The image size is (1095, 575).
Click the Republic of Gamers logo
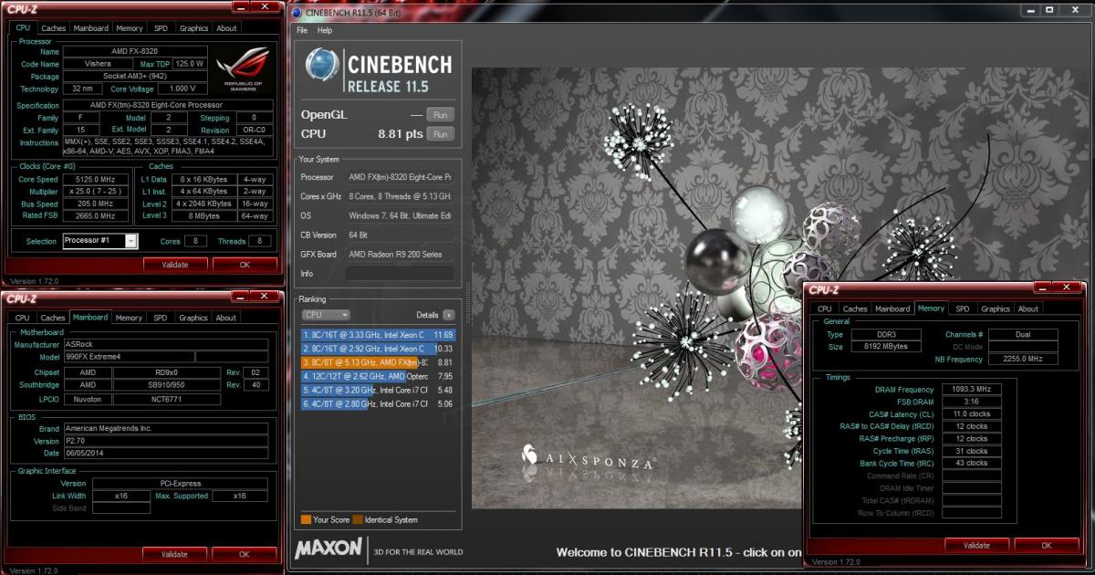tap(243, 70)
